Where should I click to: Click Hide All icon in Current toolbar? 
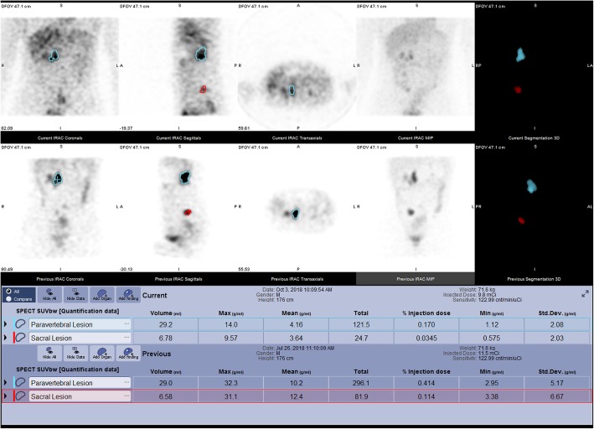click(49, 294)
